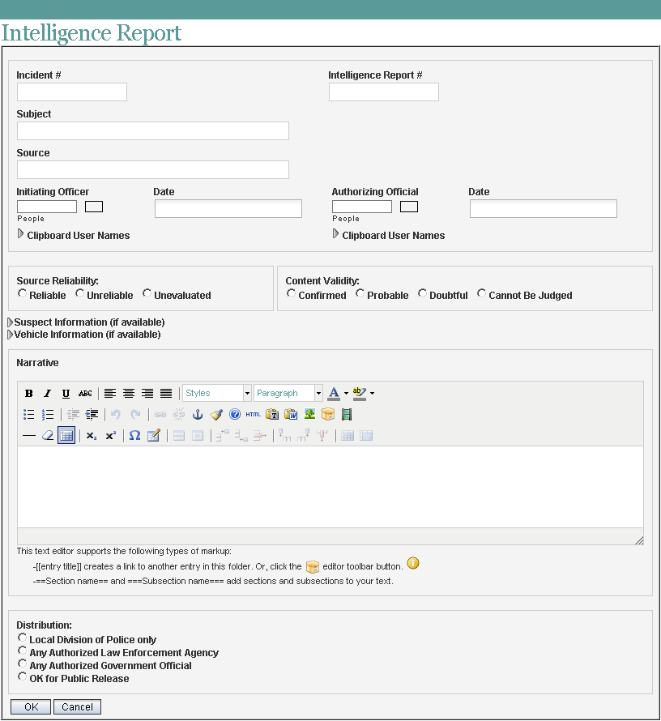The image size is (661, 721).
Task: Edit HTML source
Action: [x=254, y=414]
